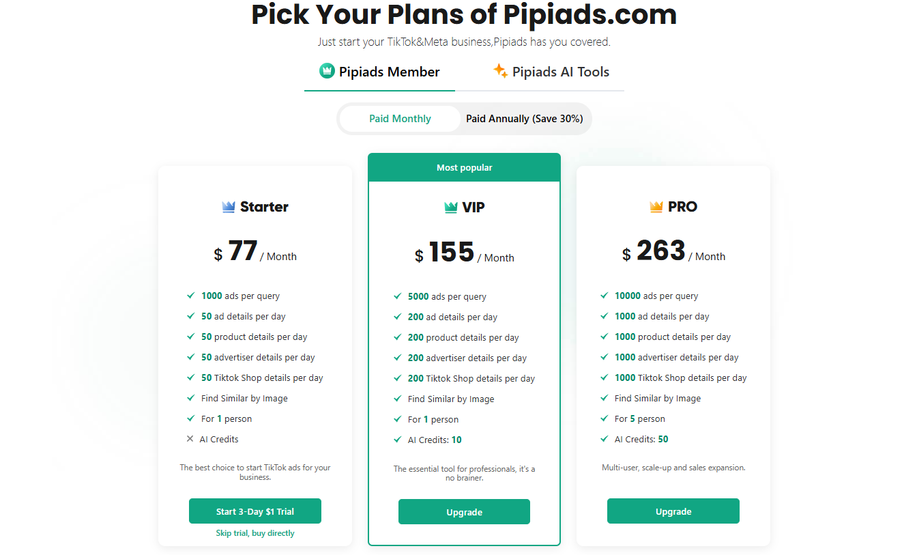This screenshot has width=917, height=555.
Task: Click the X mark beside AI Credits in Starter
Action: (190, 439)
